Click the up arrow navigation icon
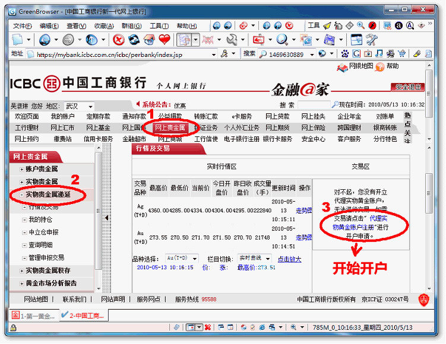The width and height of the screenshot is (446, 344). 91,40
